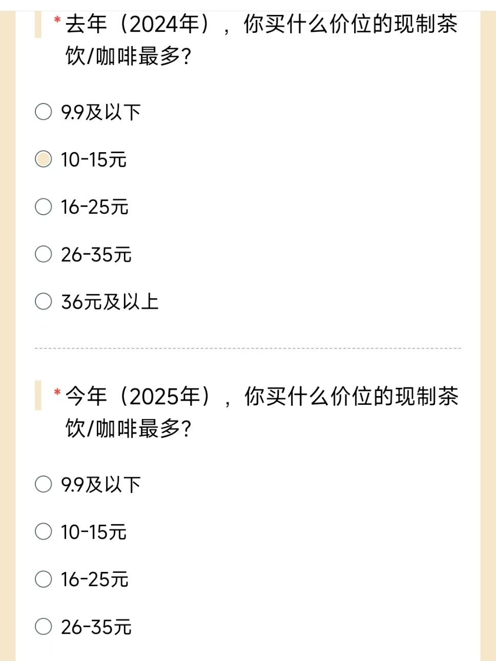The width and height of the screenshot is (496, 661).
Task: Click the 16-25元 label text under 2025 question
Action: [x=94, y=580]
